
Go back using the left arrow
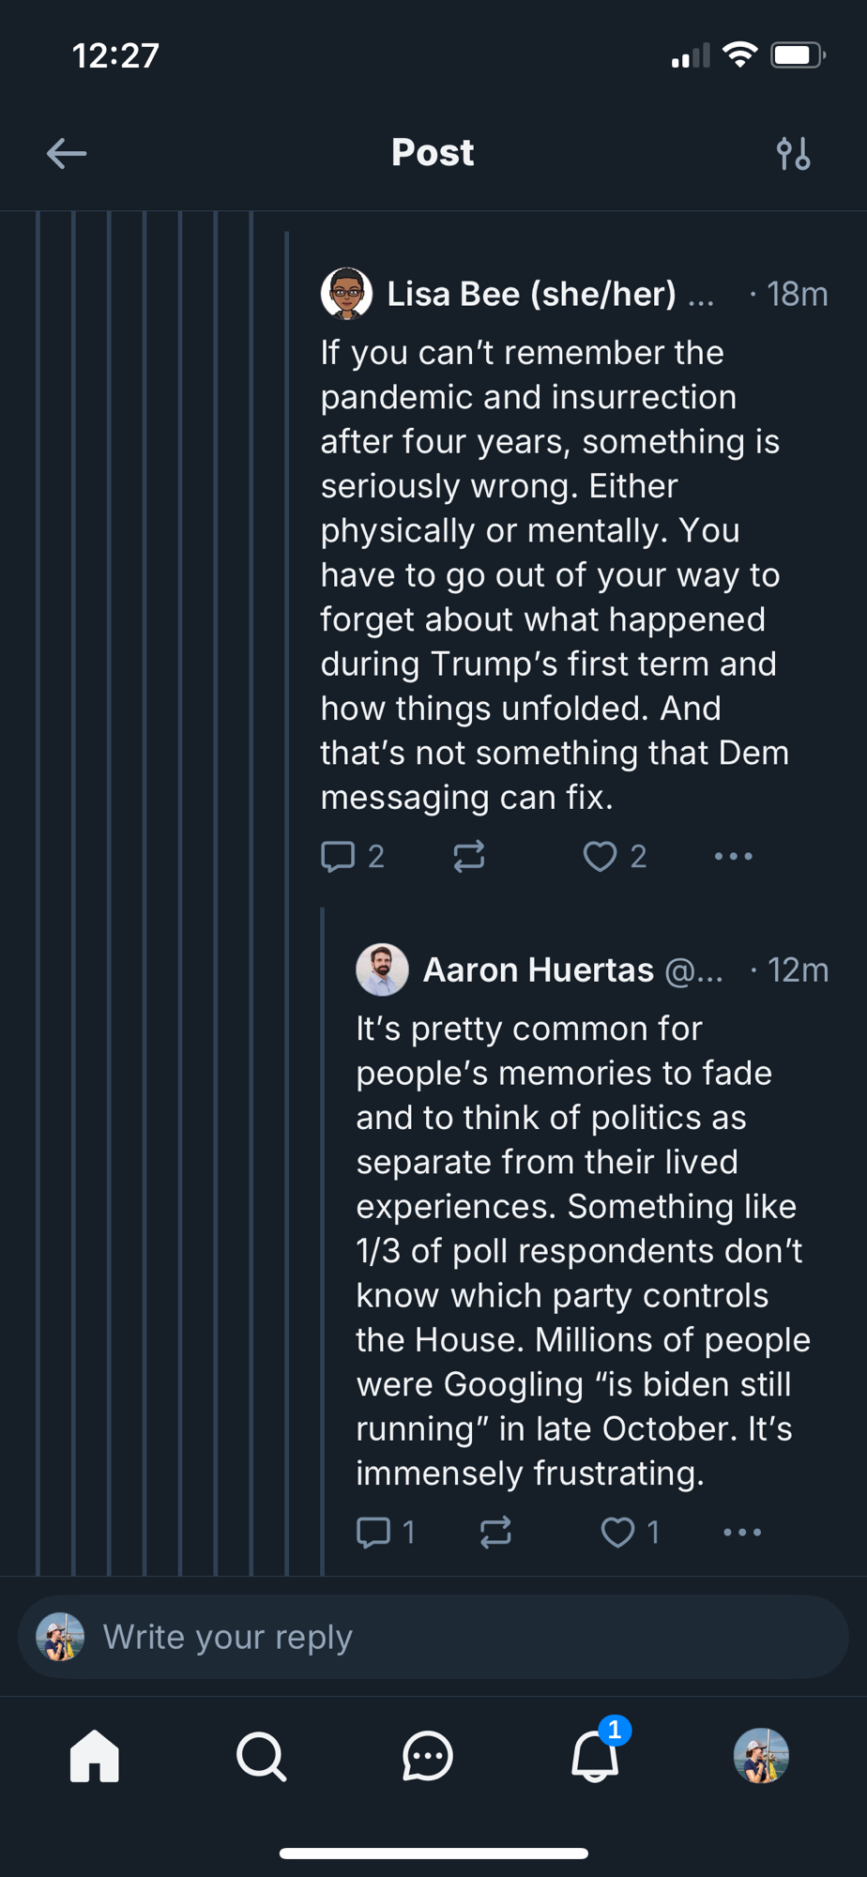pos(67,153)
